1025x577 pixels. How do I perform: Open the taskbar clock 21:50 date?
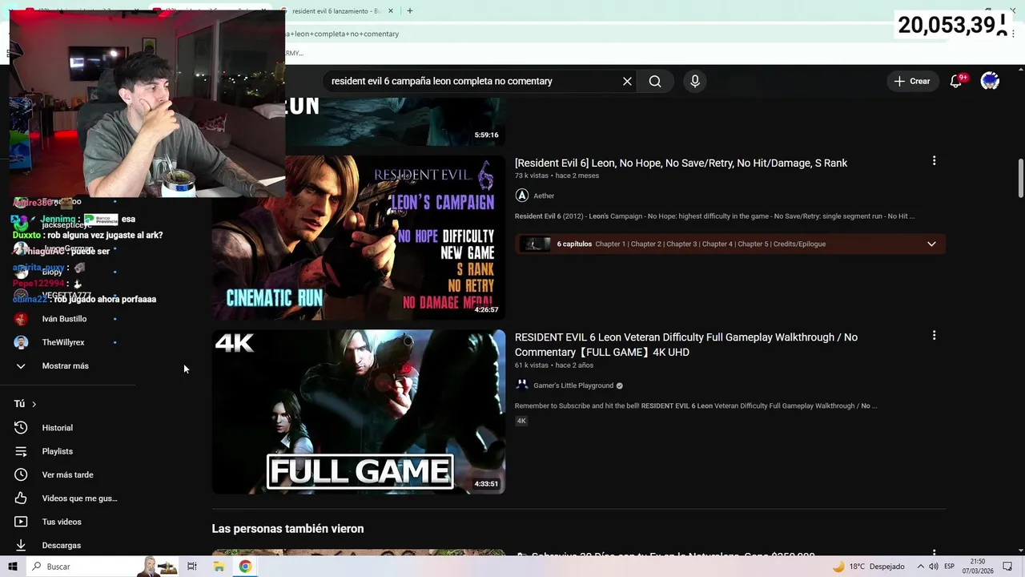click(979, 567)
